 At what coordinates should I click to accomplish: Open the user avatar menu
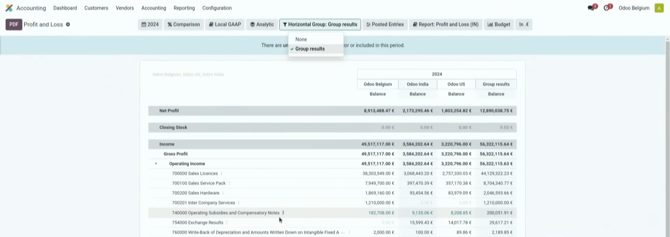coord(659,8)
